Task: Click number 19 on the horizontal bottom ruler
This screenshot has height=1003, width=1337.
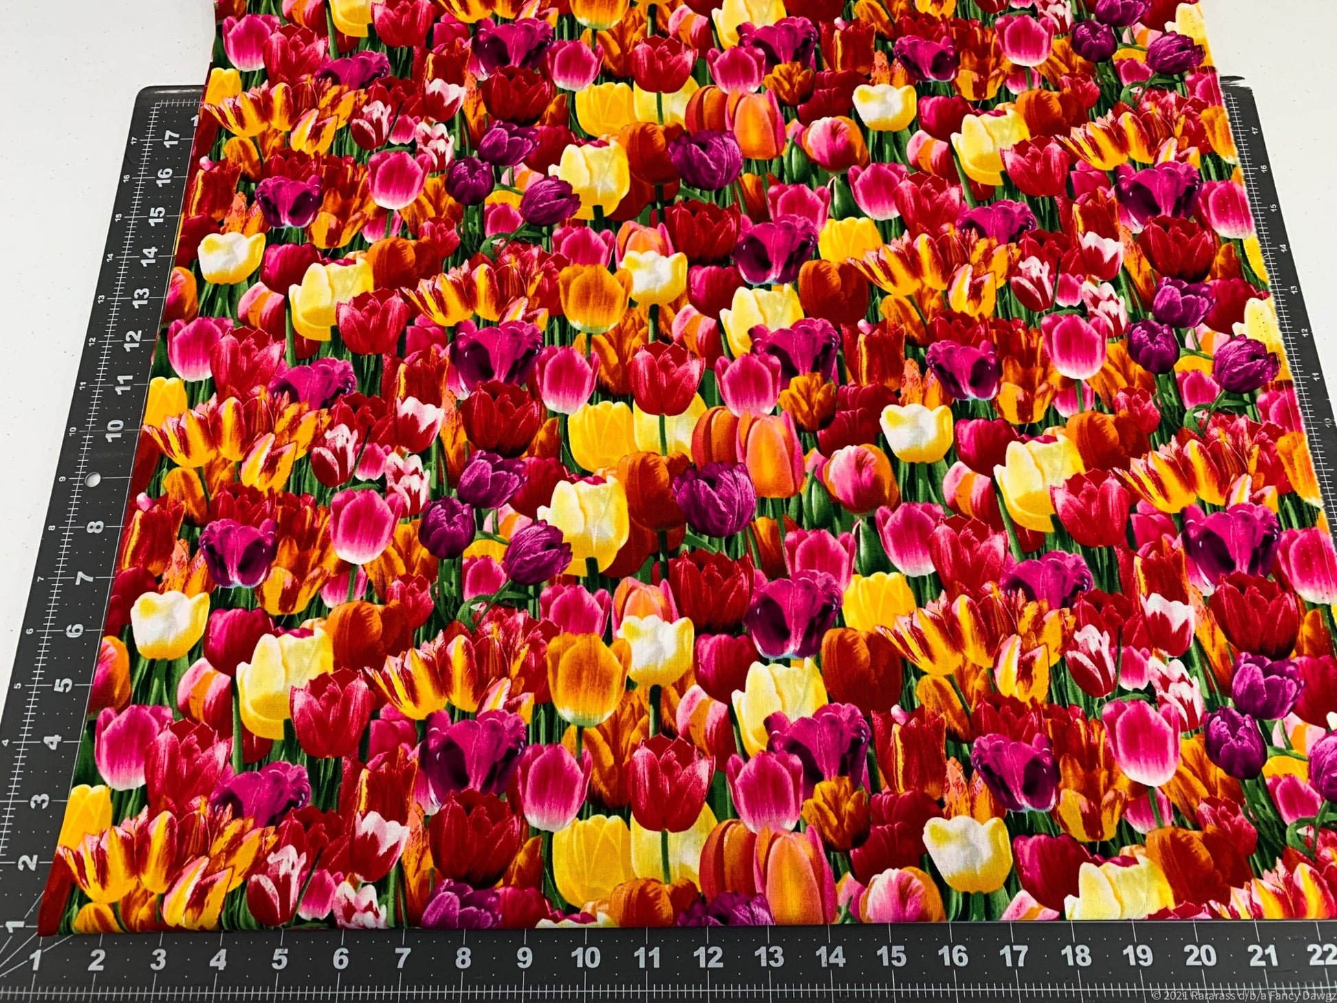Action: point(1138,955)
